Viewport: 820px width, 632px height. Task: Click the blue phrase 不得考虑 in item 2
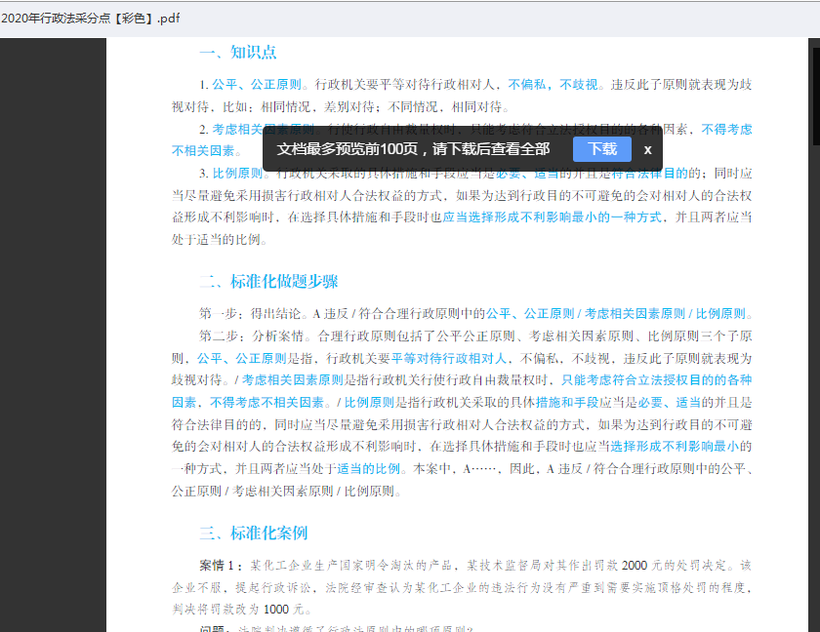coord(726,129)
